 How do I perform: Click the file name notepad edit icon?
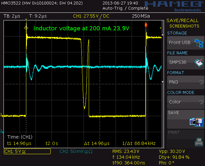[199, 62]
